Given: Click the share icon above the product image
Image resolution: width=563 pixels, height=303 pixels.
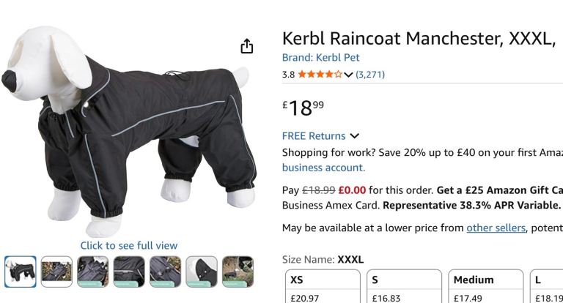Looking at the screenshot, I should [246, 46].
